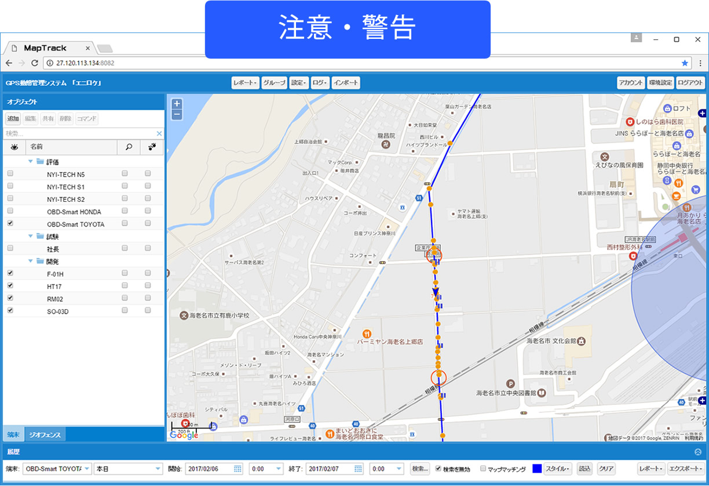Click the 読込 button
The image size is (709, 486).
point(585,469)
